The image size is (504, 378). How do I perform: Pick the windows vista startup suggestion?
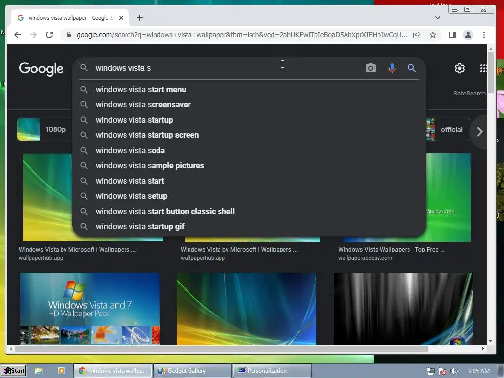(249, 120)
